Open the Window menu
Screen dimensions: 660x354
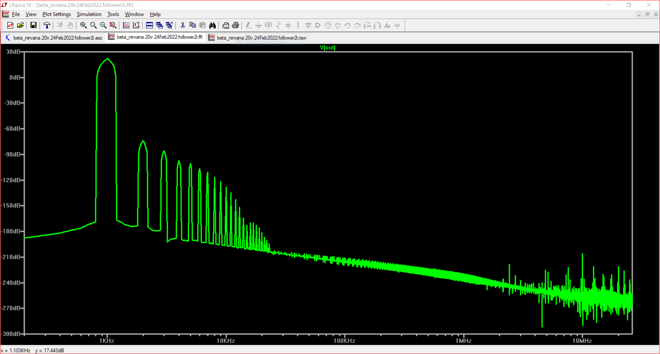[134, 14]
